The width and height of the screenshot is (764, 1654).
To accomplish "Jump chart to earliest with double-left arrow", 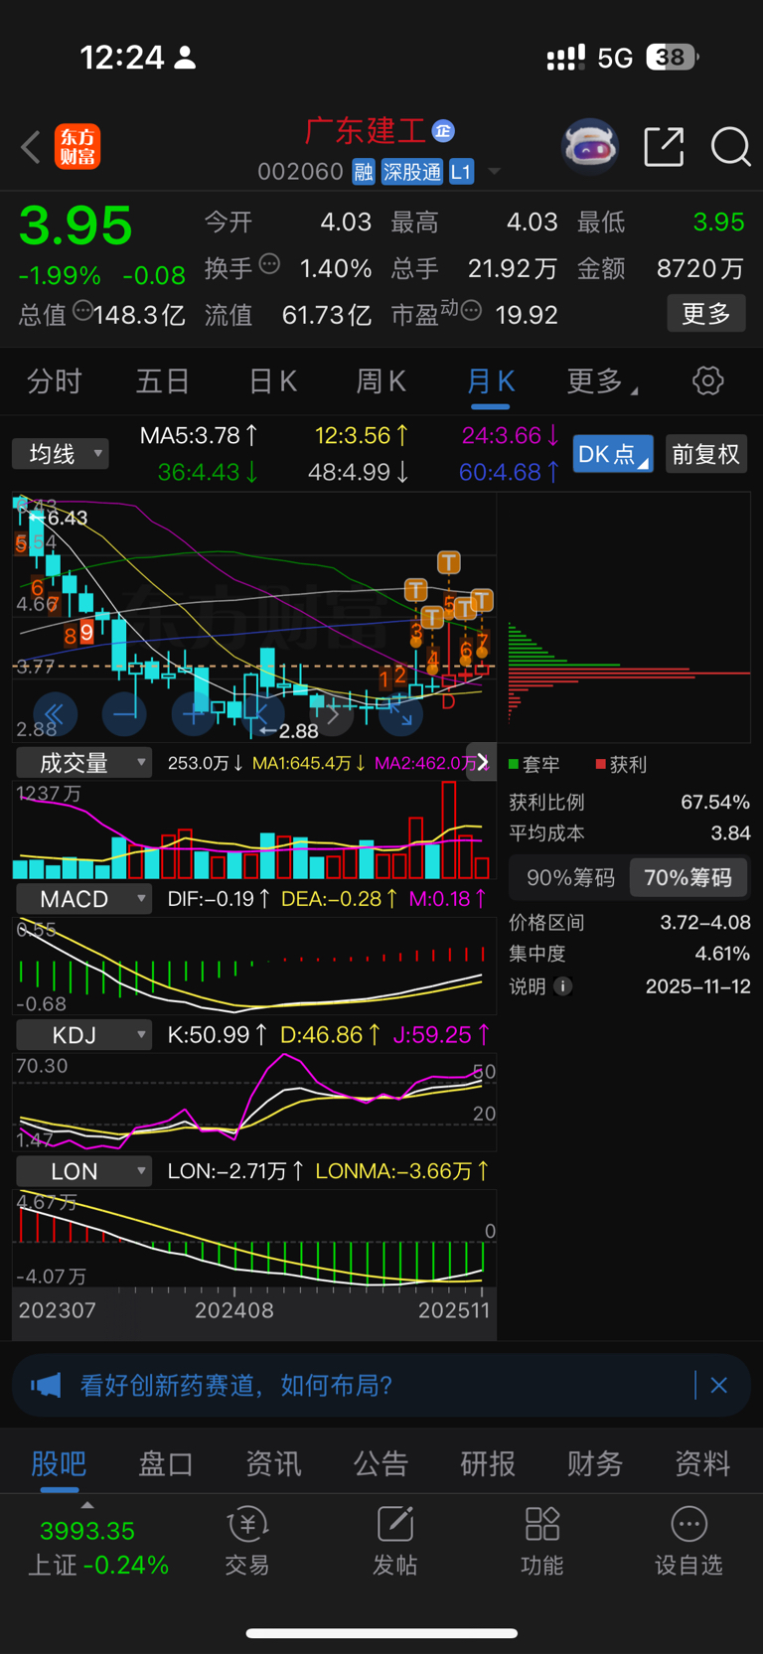I will (55, 714).
